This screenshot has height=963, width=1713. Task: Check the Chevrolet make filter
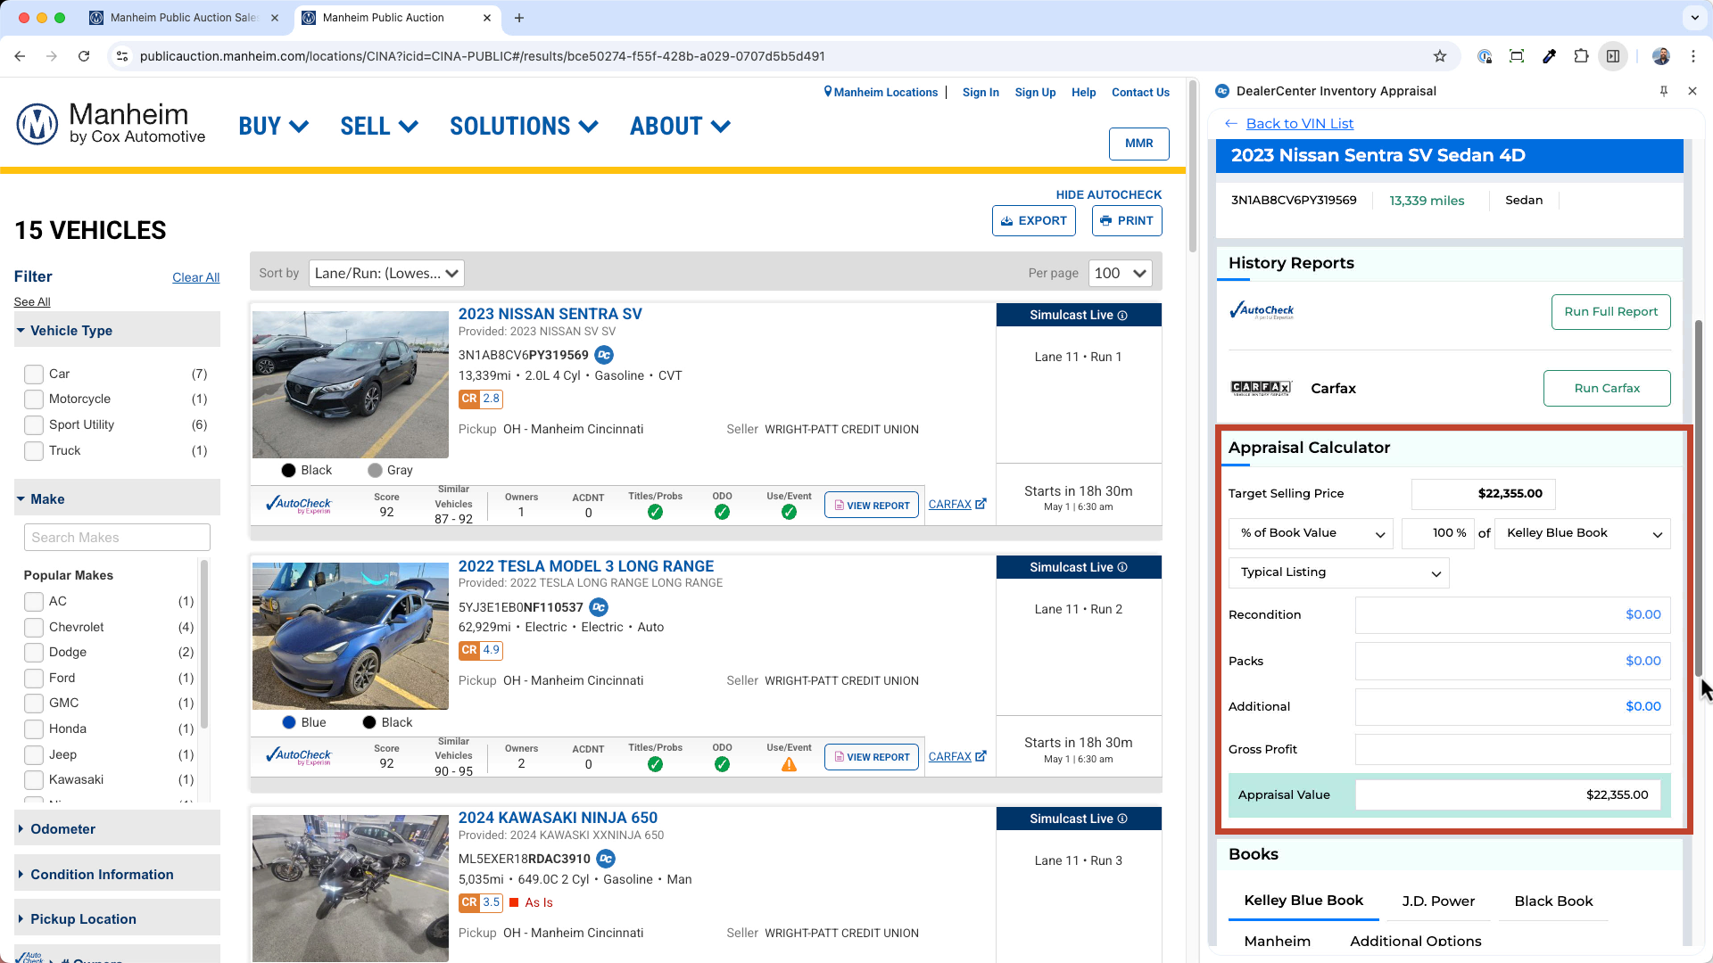34,628
